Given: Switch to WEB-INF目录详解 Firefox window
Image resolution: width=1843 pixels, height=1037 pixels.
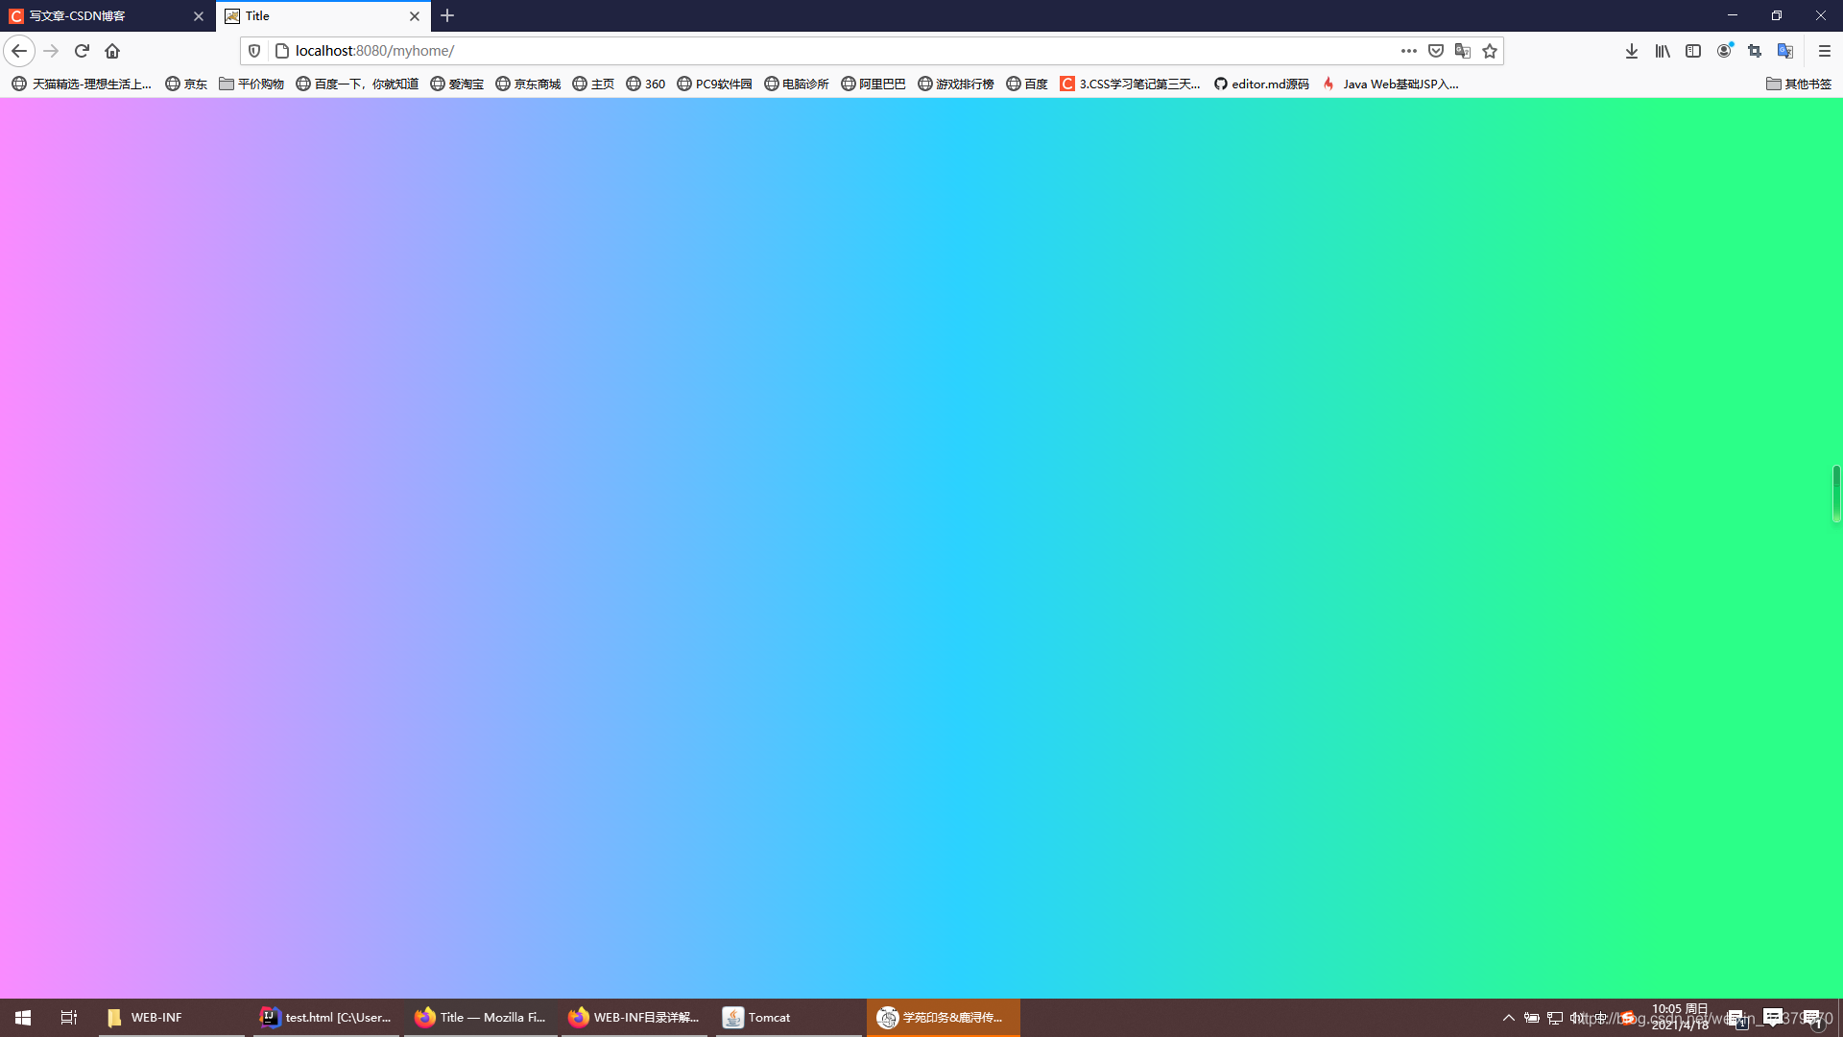Looking at the screenshot, I should 634,1018.
